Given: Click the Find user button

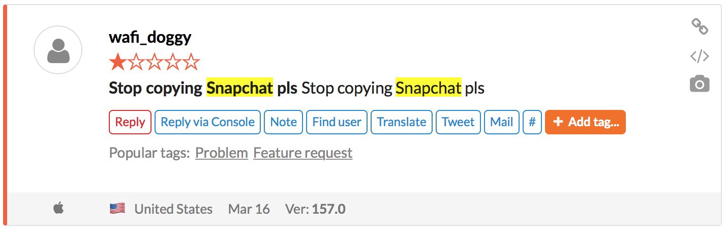Looking at the screenshot, I should [337, 122].
